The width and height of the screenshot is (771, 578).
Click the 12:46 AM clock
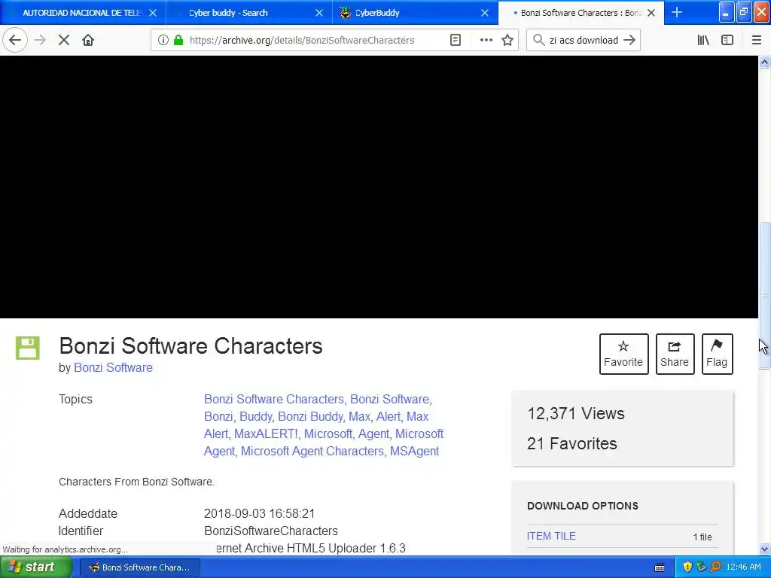point(743,567)
